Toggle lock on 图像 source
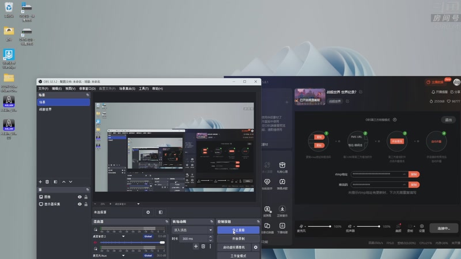Viewport: 461px width, 259px height. [86, 197]
